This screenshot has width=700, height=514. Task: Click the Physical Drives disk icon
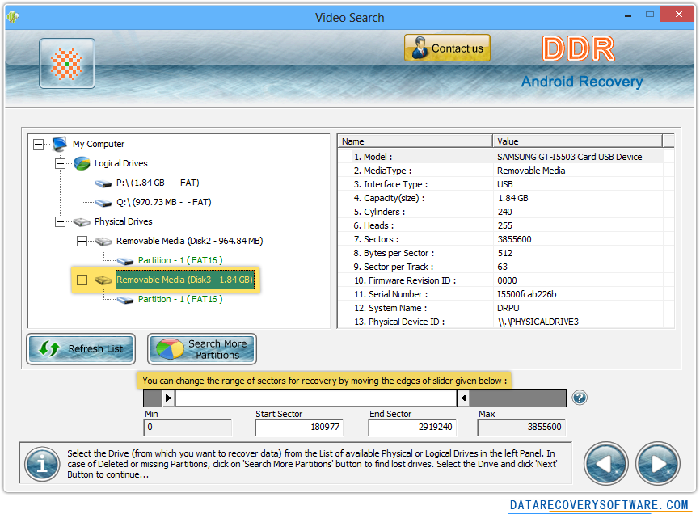click(82, 221)
